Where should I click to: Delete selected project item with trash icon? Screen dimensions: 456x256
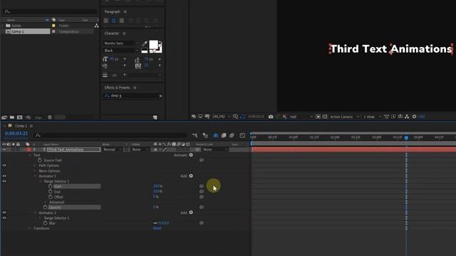point(50,117)
